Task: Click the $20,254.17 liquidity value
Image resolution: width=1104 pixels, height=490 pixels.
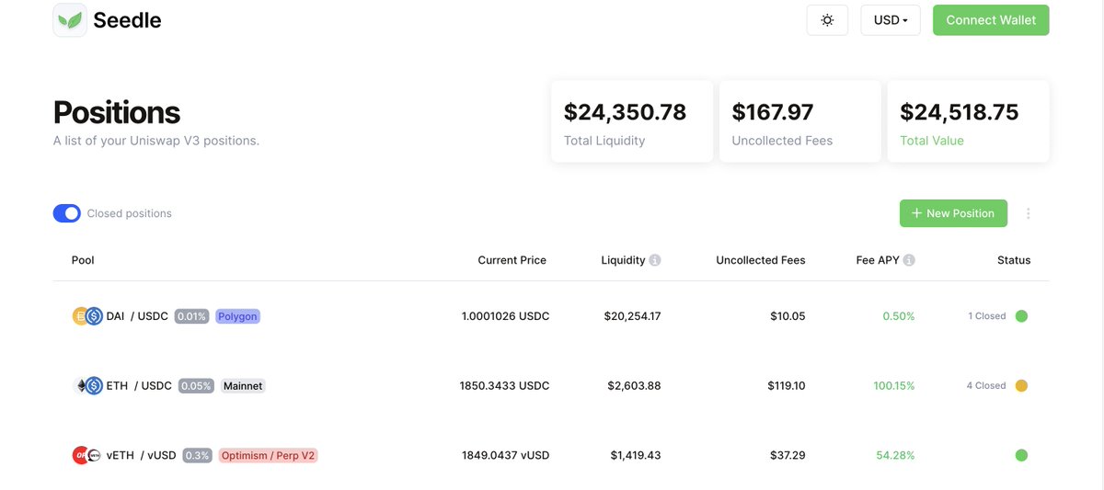Action: [x=632, y=316]
